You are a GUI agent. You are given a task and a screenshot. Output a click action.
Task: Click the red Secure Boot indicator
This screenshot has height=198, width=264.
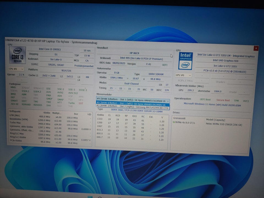(x=223, y=100)
